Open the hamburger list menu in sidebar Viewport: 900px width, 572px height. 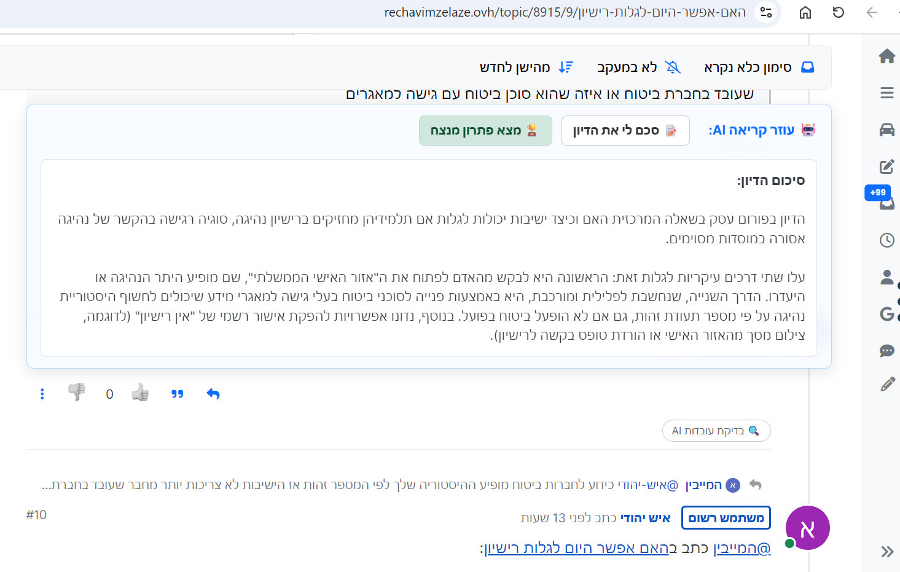pos(886,93)
